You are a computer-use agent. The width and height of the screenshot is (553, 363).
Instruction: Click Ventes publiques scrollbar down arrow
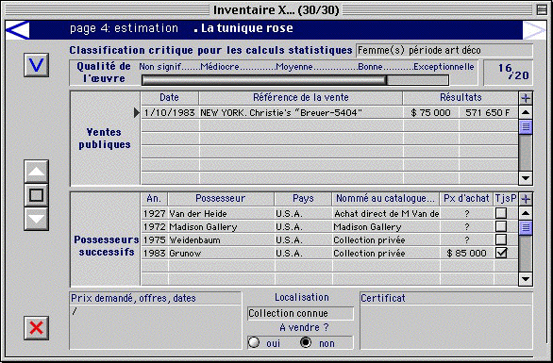[526, 178]
